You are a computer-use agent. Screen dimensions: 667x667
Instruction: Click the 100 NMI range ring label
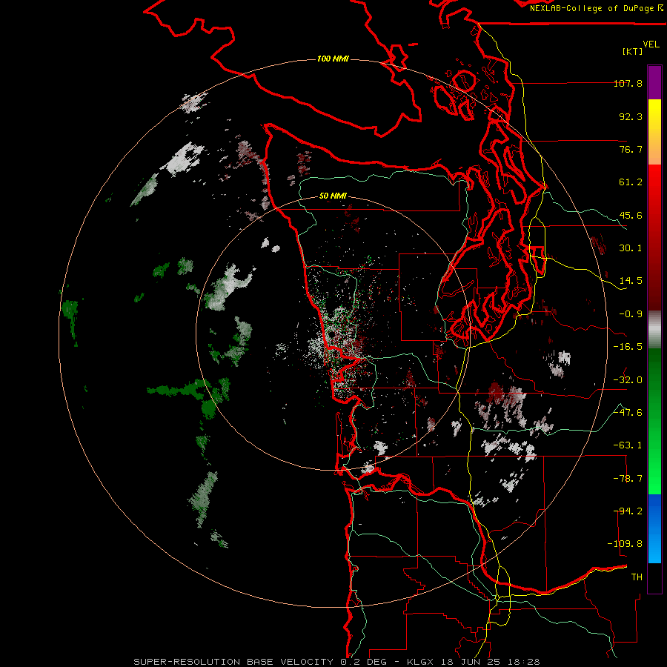(x=333, y=59)
